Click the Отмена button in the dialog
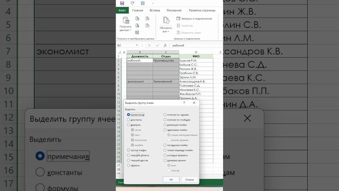The width and height of the screenshot is (339, 191). pyautogui.click(x=190, y=179)
